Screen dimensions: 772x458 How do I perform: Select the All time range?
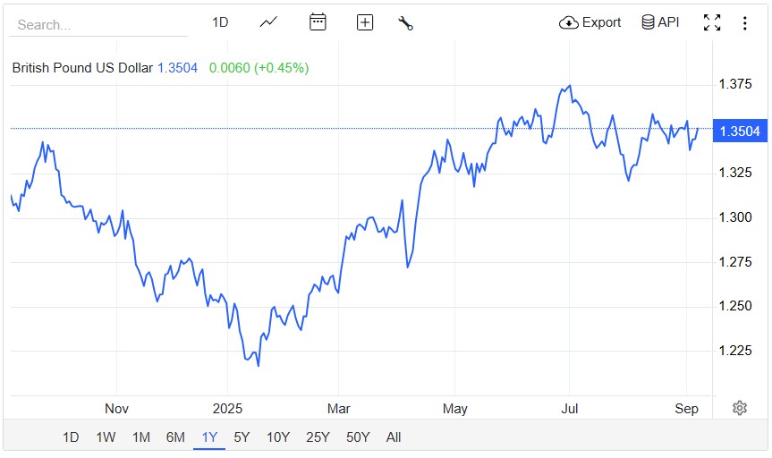pos(394,437)
